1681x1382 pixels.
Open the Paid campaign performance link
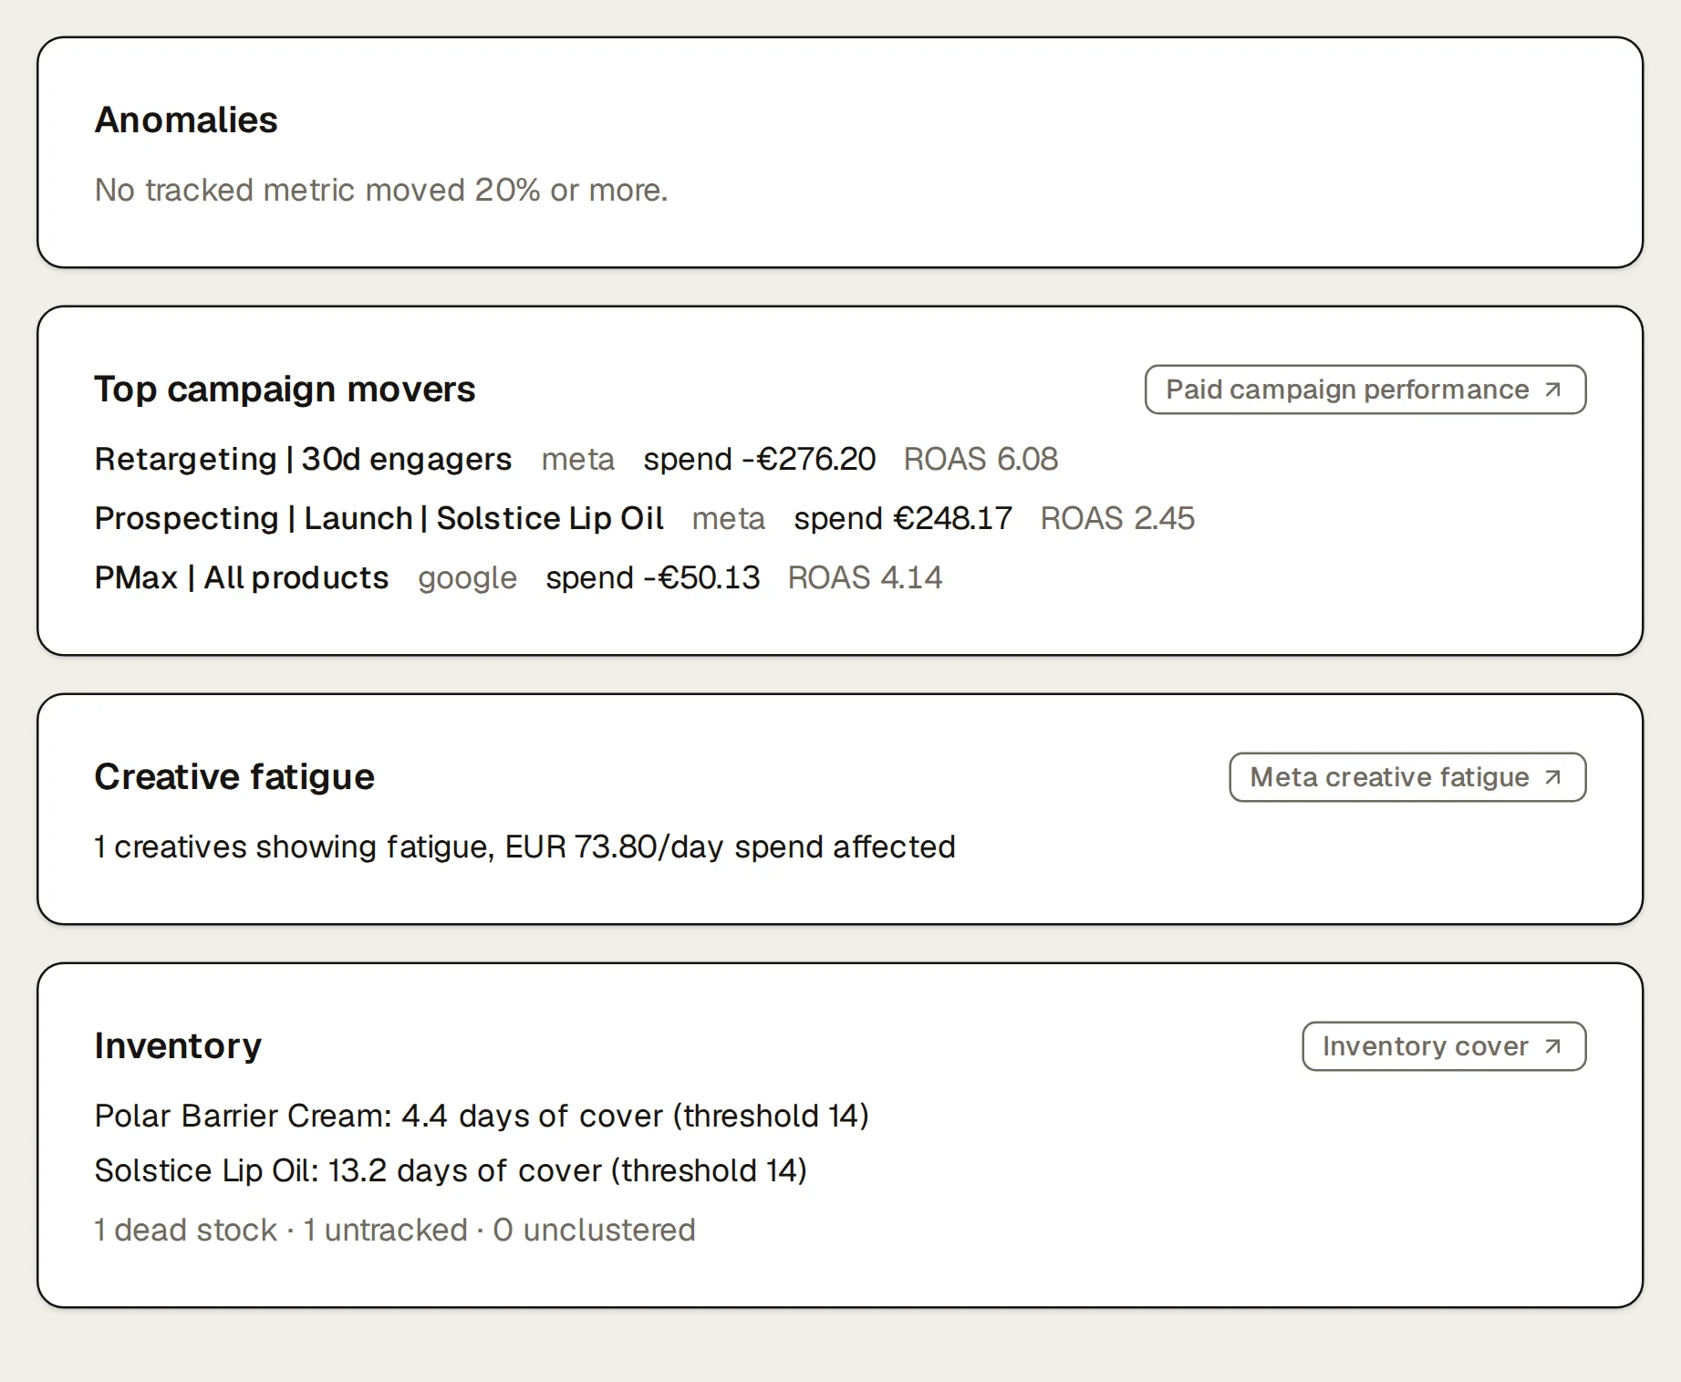[1365, 390]
